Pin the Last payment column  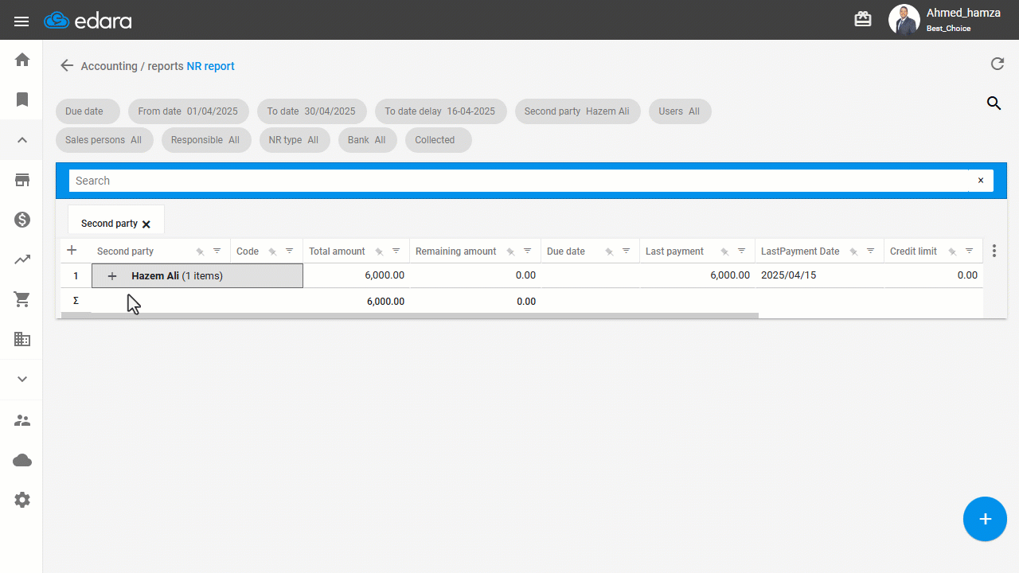[x=724, y=251]
